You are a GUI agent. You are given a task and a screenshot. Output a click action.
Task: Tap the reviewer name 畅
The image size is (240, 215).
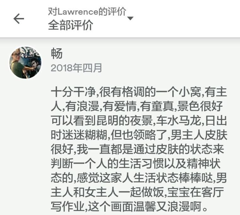pyautogui.click(x=57, y=53)
